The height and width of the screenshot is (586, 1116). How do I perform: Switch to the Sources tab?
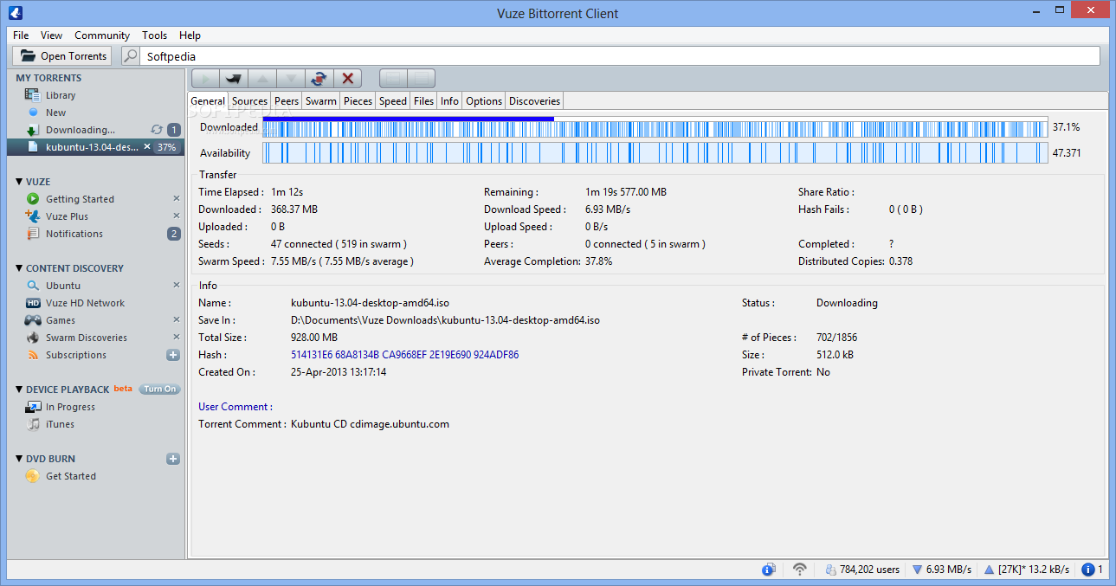tap(249, 101)
